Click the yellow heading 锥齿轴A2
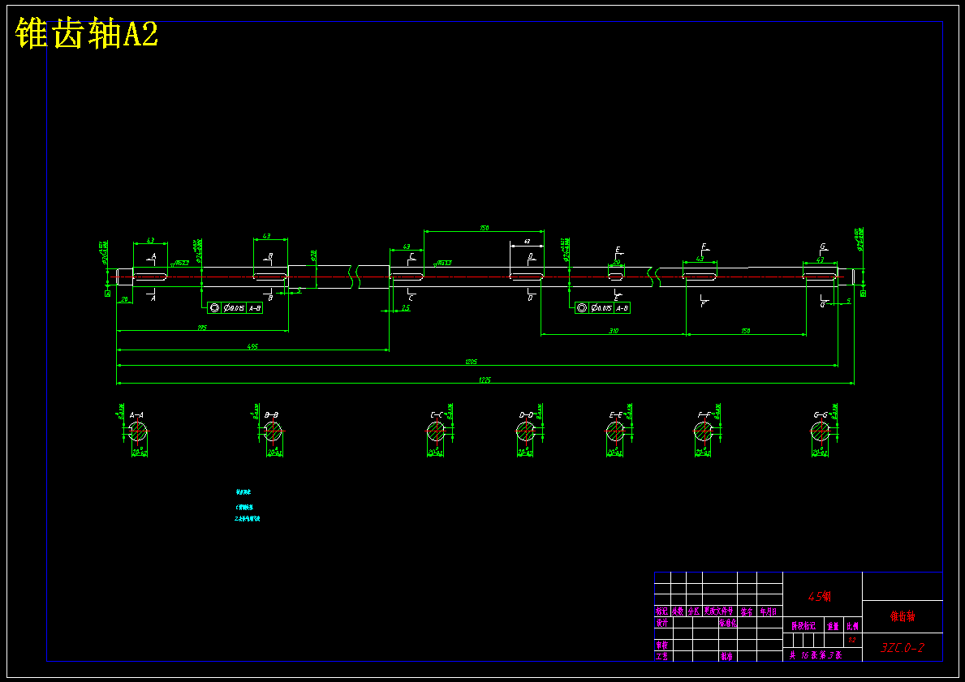The width and height of the screenshot is (965, 682). 87,33
